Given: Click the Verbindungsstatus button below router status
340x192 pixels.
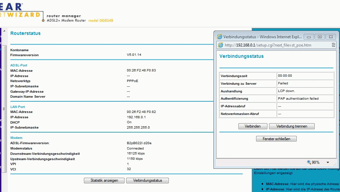Looking at the screenshot, I should click(x=148, y=181).
